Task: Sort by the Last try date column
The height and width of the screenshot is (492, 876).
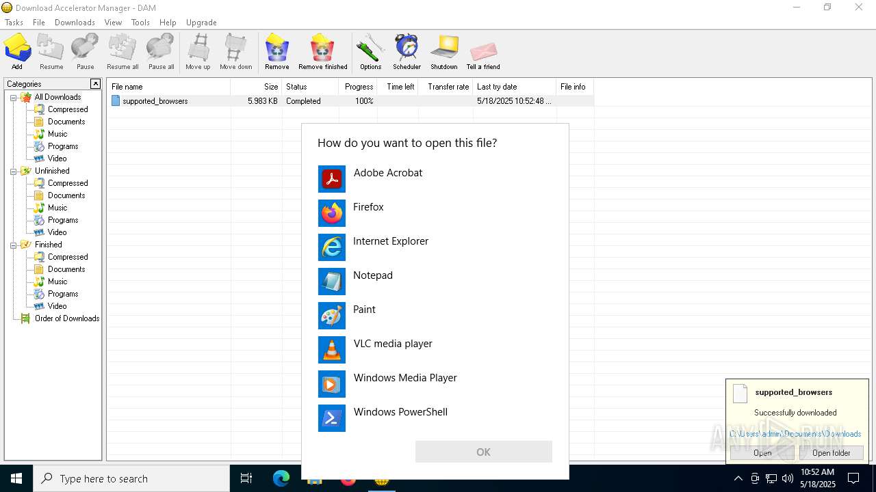Action: tap(514, 87)
